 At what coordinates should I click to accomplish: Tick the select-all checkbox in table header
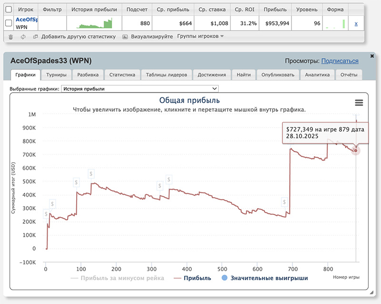pos(9,9)
